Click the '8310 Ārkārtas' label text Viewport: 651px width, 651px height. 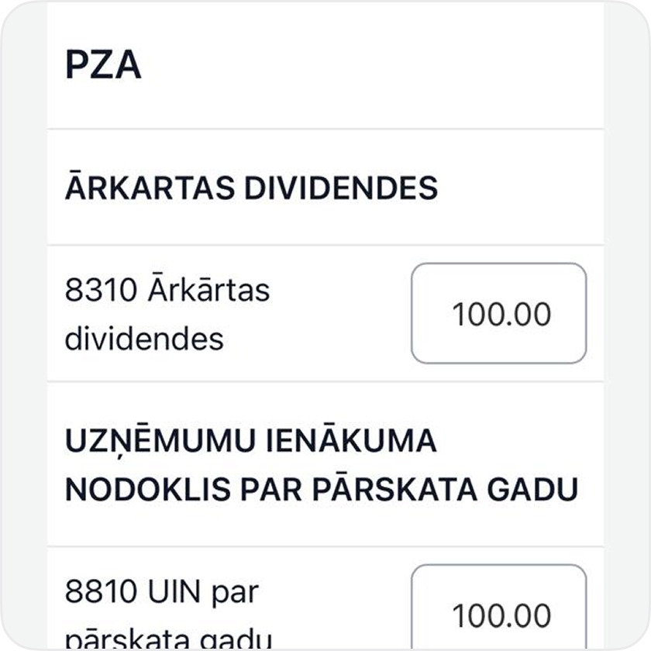[167, 289]
